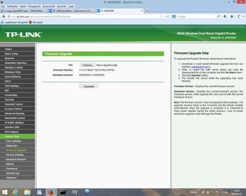This screenshot has width=246, height=196.
Task: Open Diagnostic submenu item
Action: [17, 146]
